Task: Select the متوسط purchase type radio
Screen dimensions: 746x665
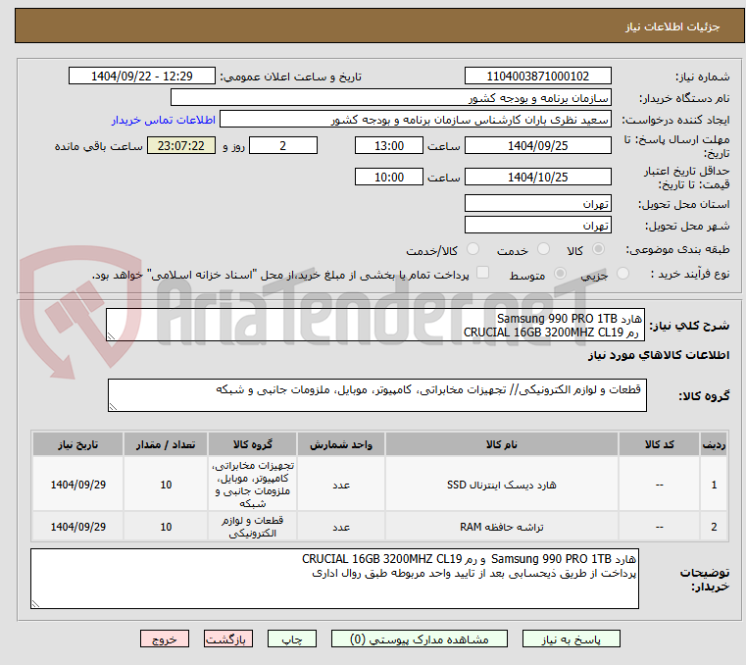Action: point(560,274)
